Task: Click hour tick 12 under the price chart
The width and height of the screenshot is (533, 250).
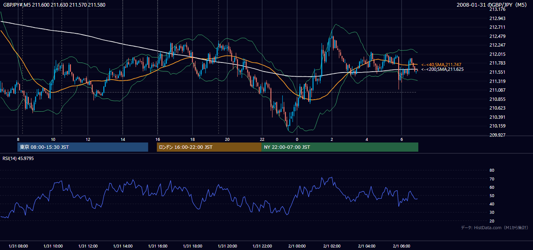Action: [x=88, y=139]
